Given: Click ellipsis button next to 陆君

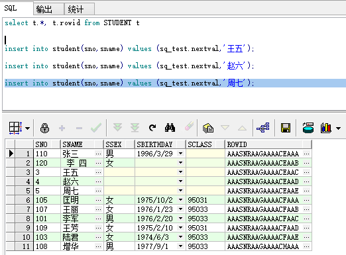Looking at the screenshot, I should (99, 237).
